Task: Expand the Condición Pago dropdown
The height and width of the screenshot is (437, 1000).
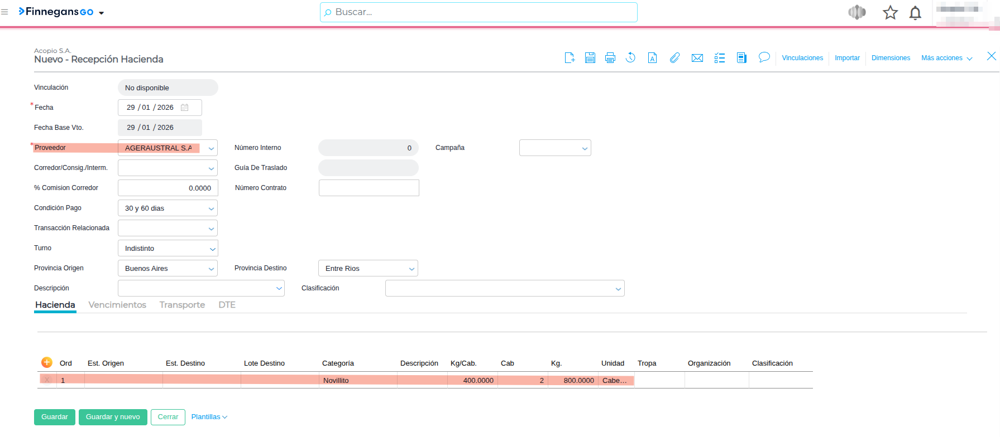Action: (x=211, y=208)
